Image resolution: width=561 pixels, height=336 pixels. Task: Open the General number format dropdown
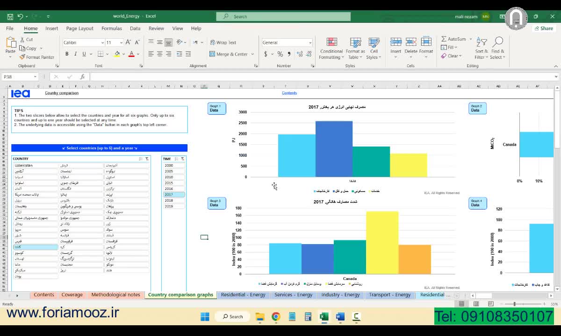coord(310,42)
